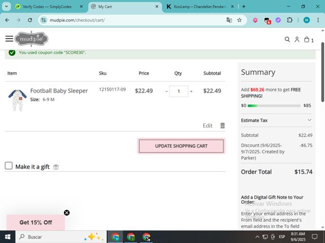325x243 pixels.
Task: Switch to Verify Codes — SimplyCodes tab
Action: [47, 7]
